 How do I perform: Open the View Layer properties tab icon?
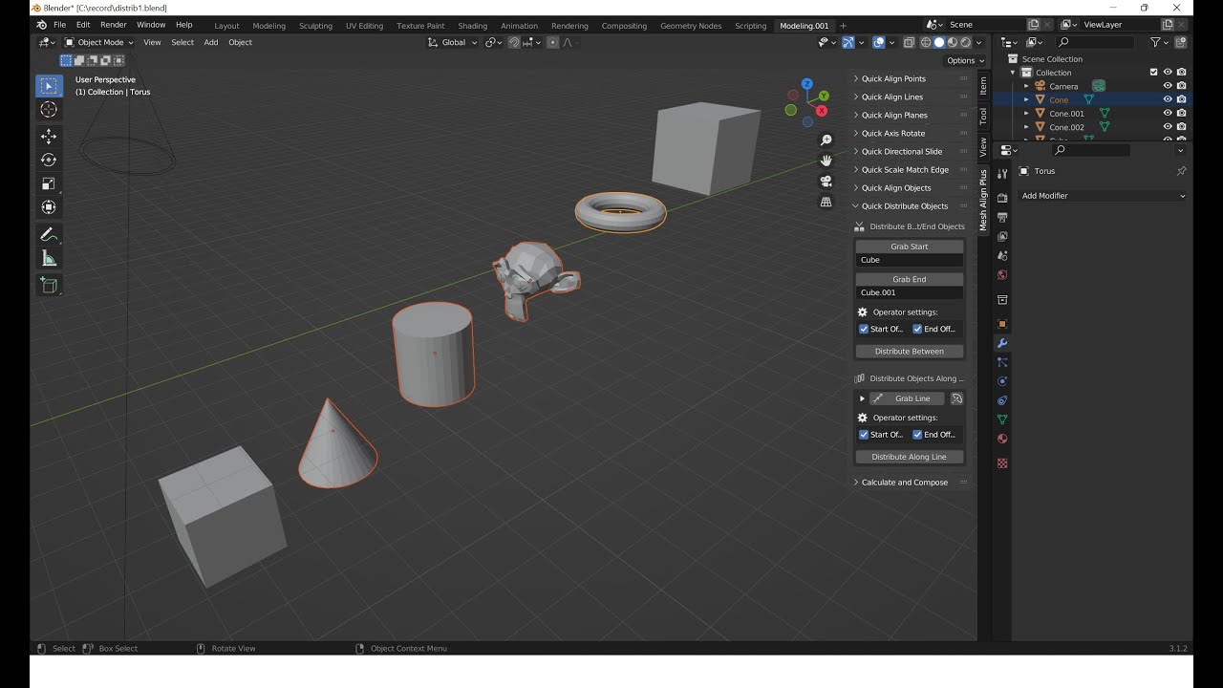(1002, 236)
